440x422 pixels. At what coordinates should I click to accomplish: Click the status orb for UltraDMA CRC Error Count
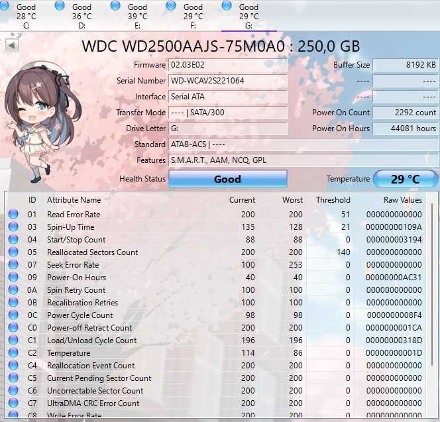[x=13, y=403]
